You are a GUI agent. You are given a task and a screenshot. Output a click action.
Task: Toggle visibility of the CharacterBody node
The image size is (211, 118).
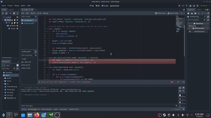17,23
